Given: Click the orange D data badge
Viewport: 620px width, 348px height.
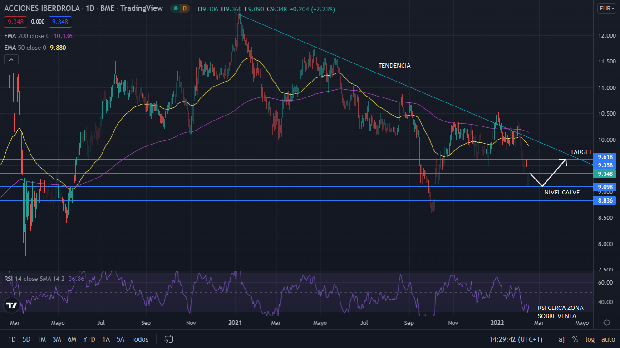Looking at the screenshot, I should pos(185,8).
